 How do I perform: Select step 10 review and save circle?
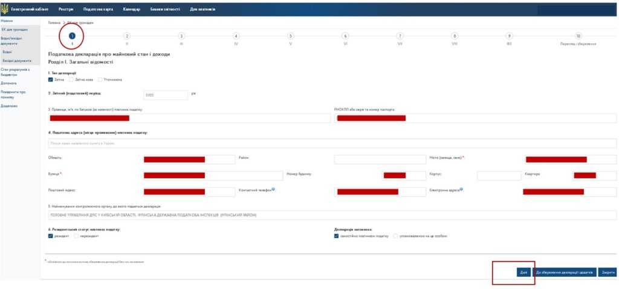coord(578,36)
